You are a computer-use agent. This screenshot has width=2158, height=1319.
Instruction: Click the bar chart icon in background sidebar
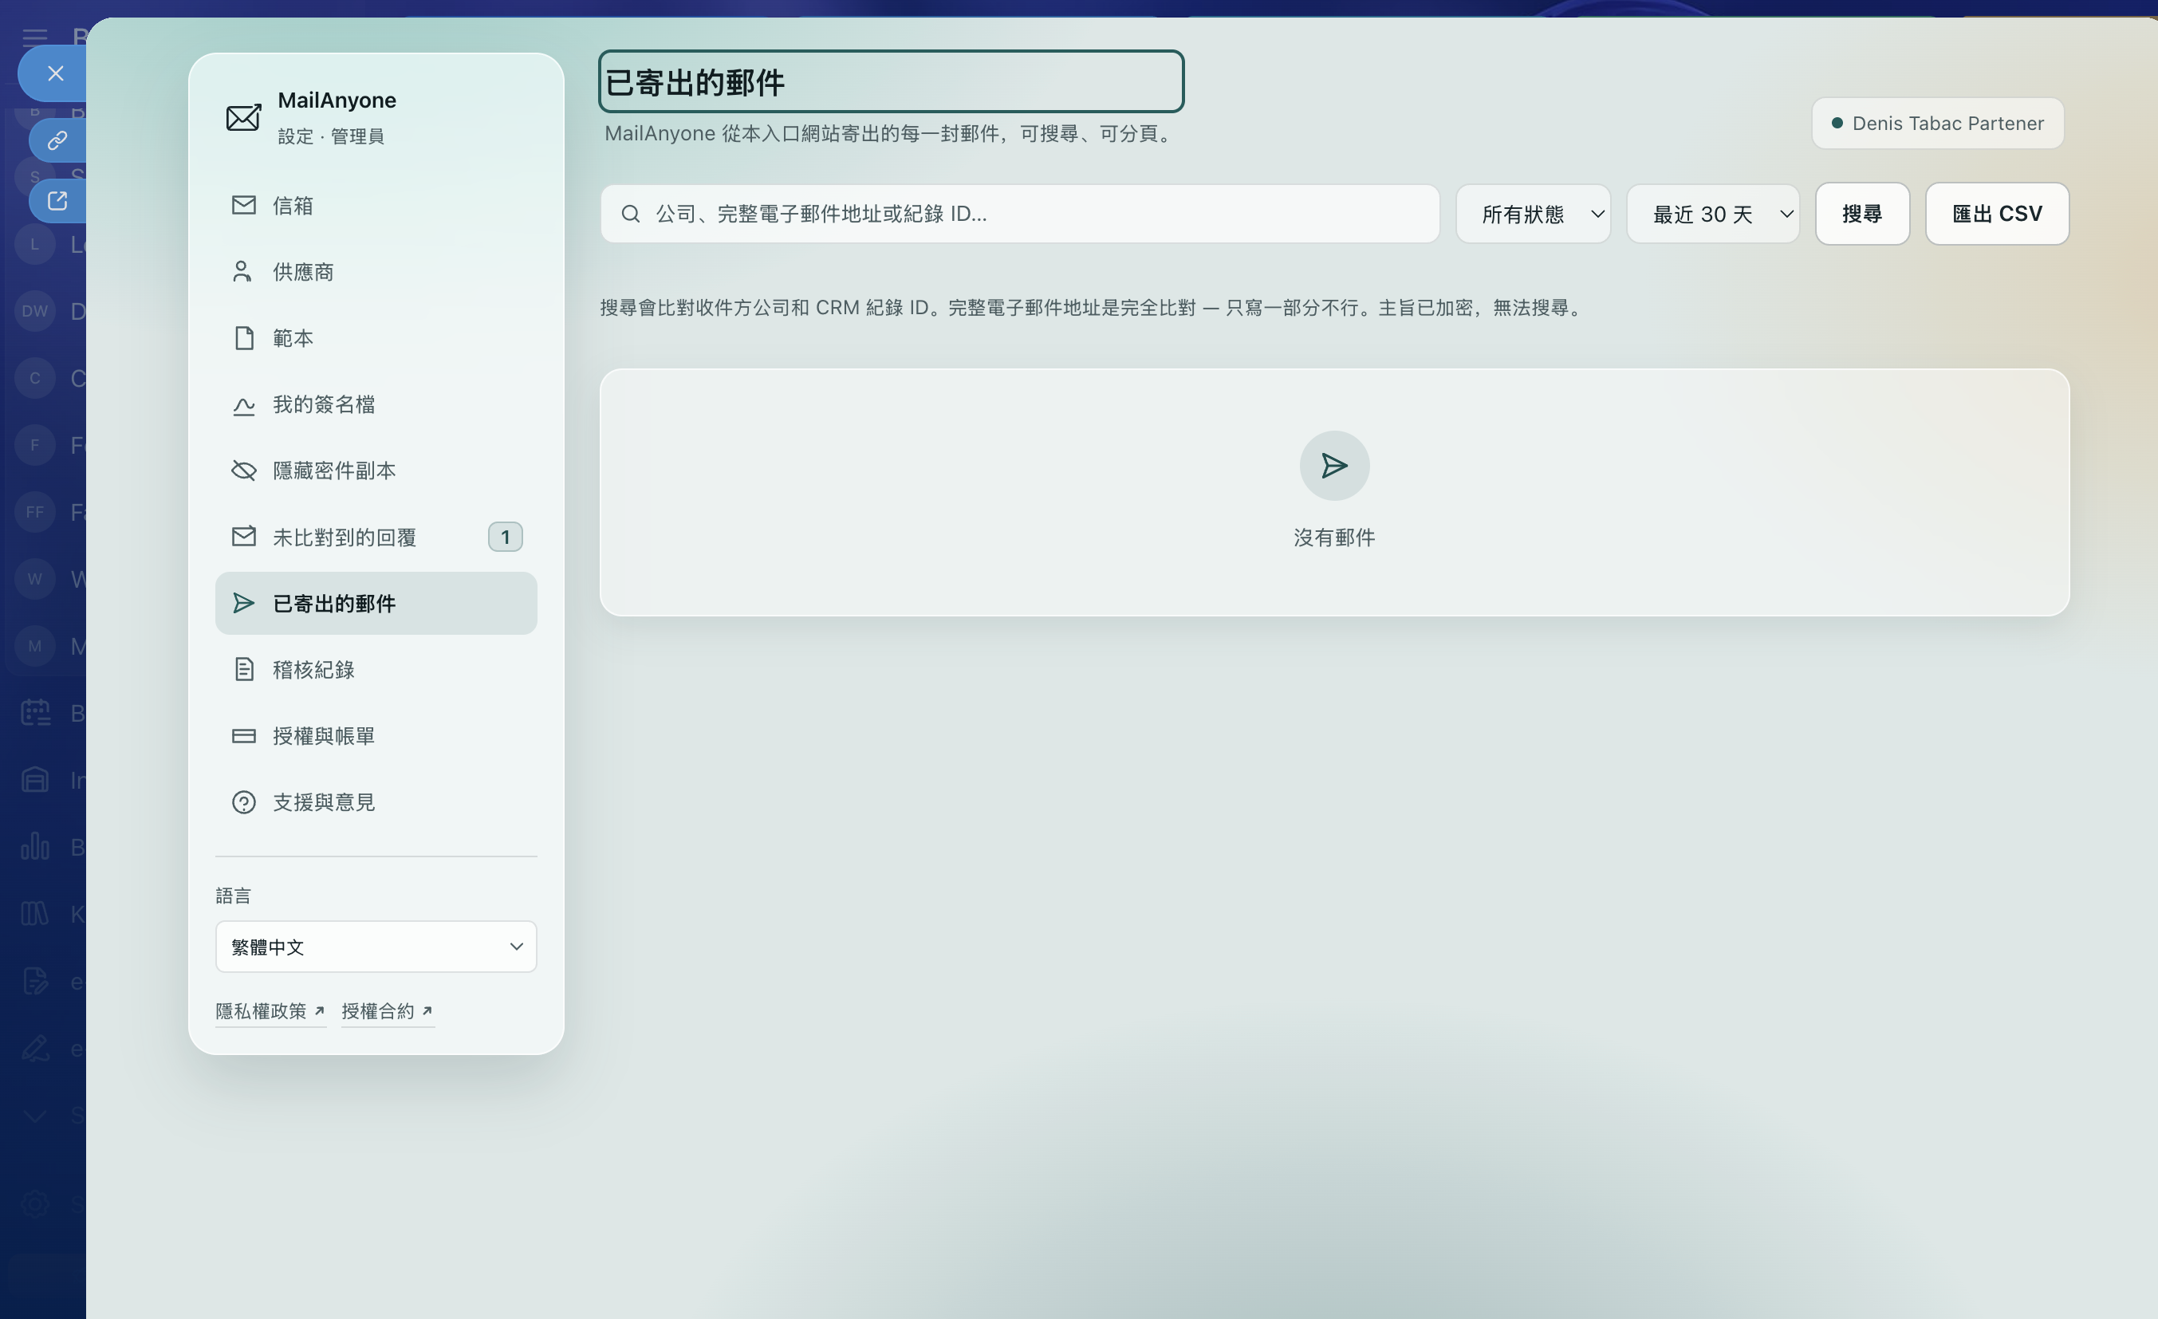[35, 846]
